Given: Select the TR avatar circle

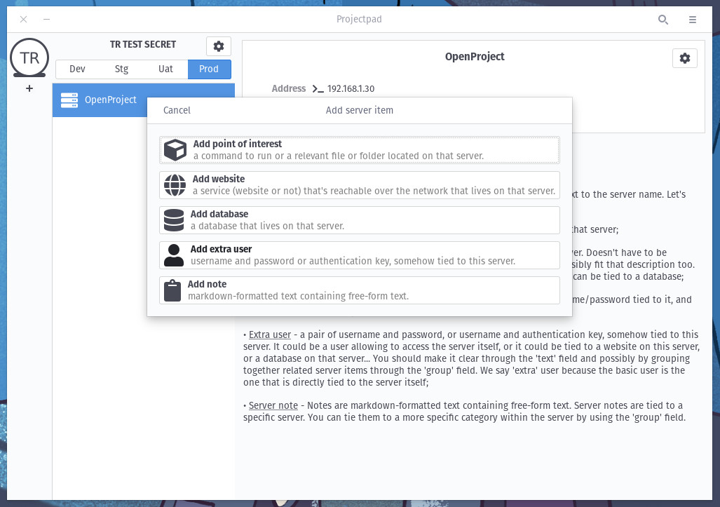Looking at the screenshot, I should (29, 58).
